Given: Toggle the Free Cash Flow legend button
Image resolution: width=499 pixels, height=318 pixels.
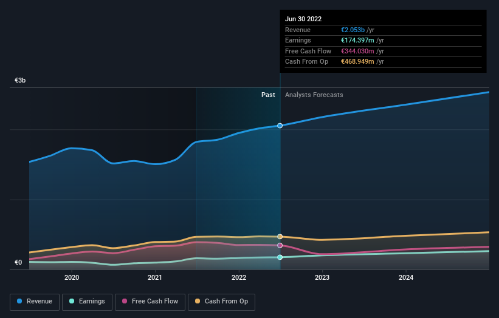Looking at the screenshot, I should tap(150, 302).
